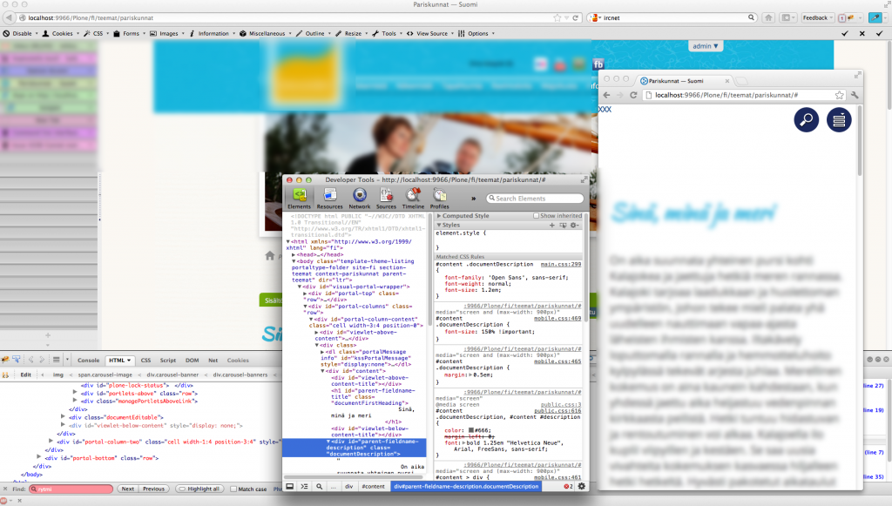Open the Cookies web developer menu

(60, 34)
